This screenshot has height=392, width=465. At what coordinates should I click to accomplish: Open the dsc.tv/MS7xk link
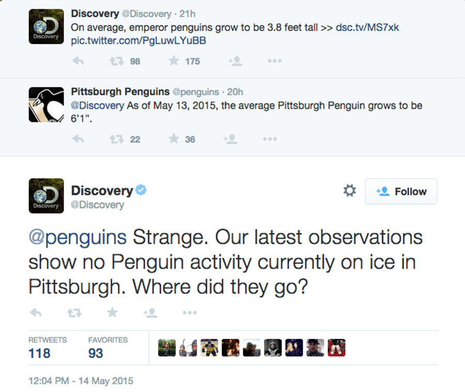click(x=367, y=27)
